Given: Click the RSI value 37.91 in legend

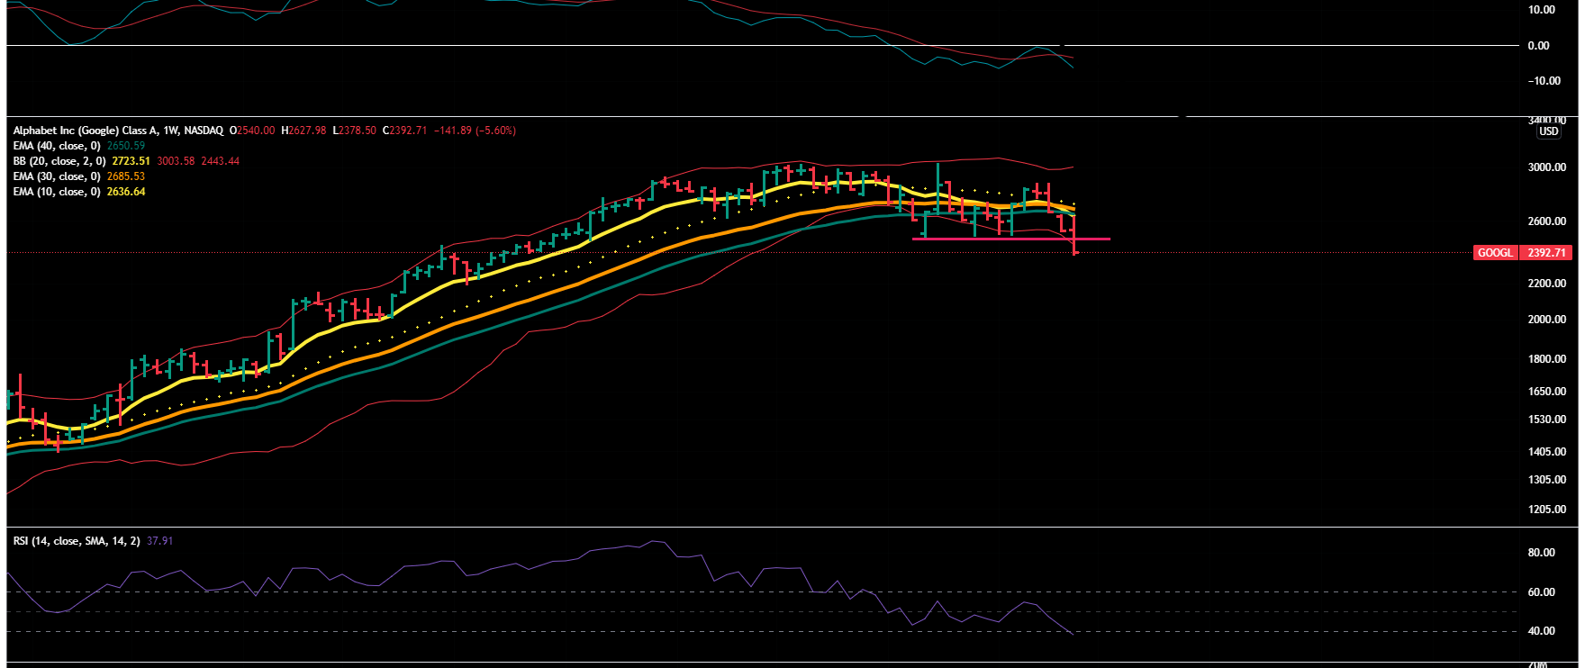Looking at the screenshot, I should (159, 541).
